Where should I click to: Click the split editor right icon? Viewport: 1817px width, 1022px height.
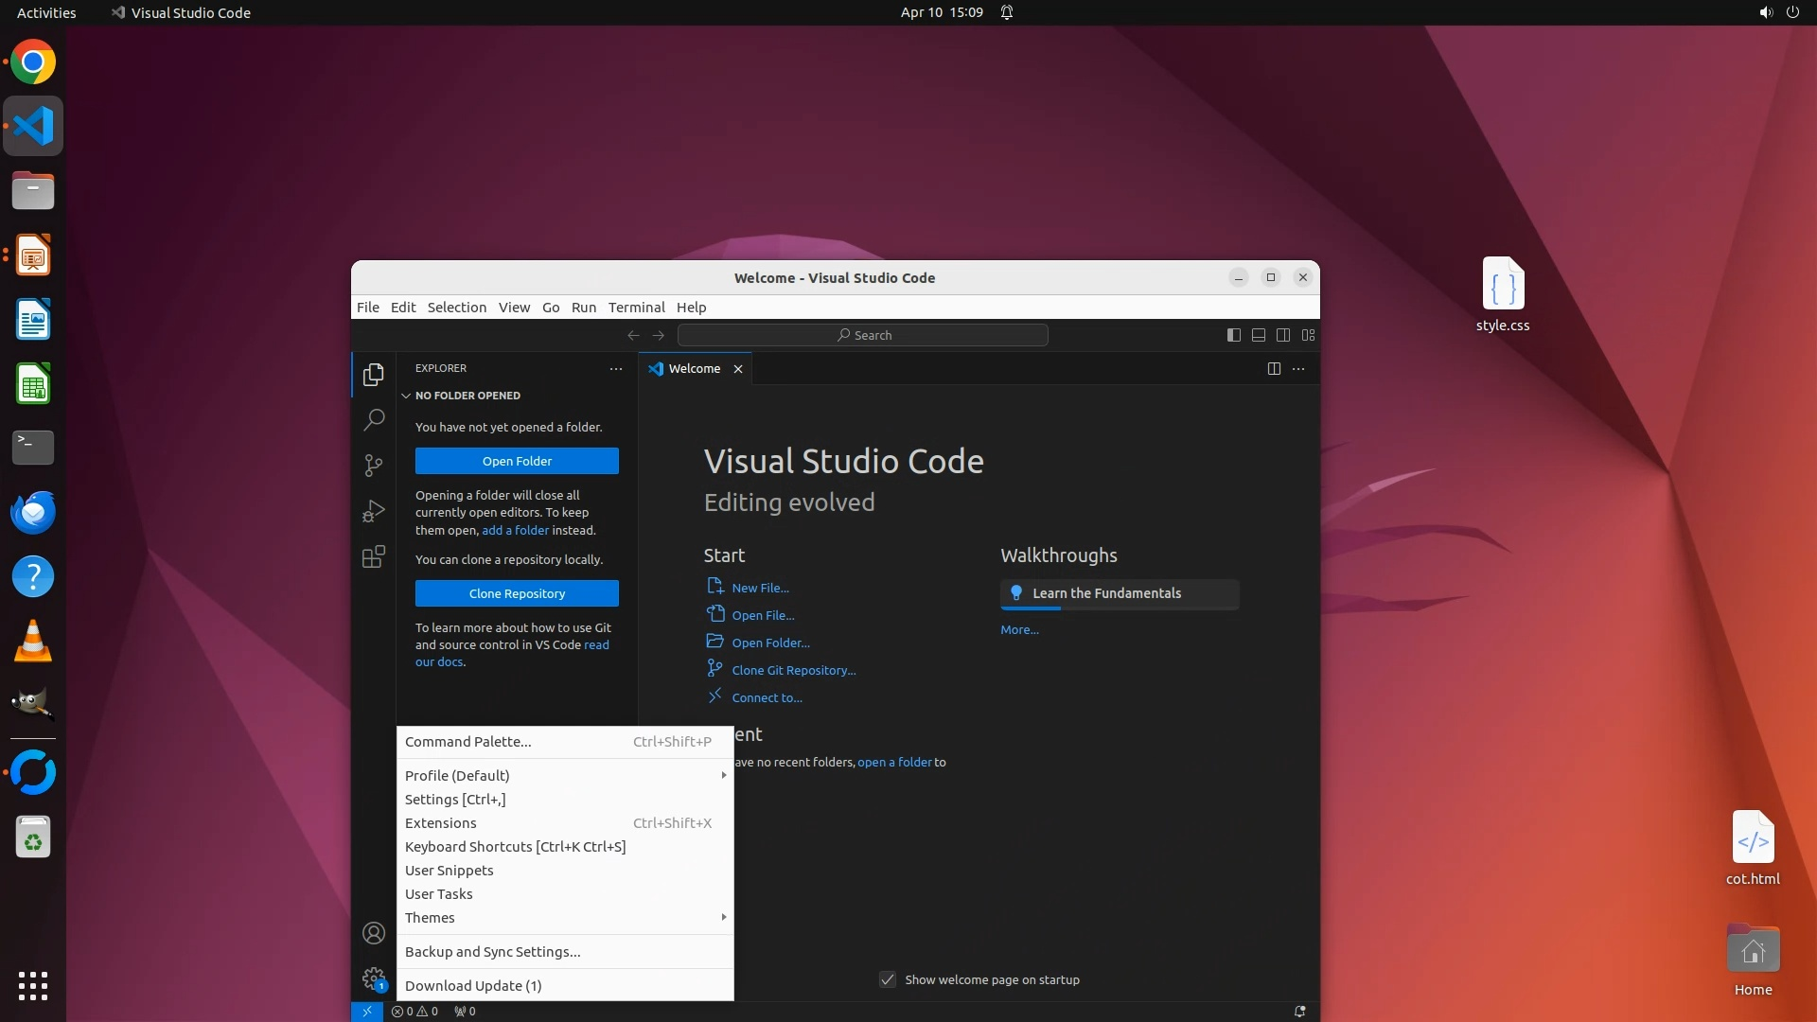pyautogui.click(x=1274, y=369)
